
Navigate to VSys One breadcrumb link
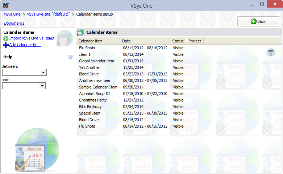[x=12, y=14]
